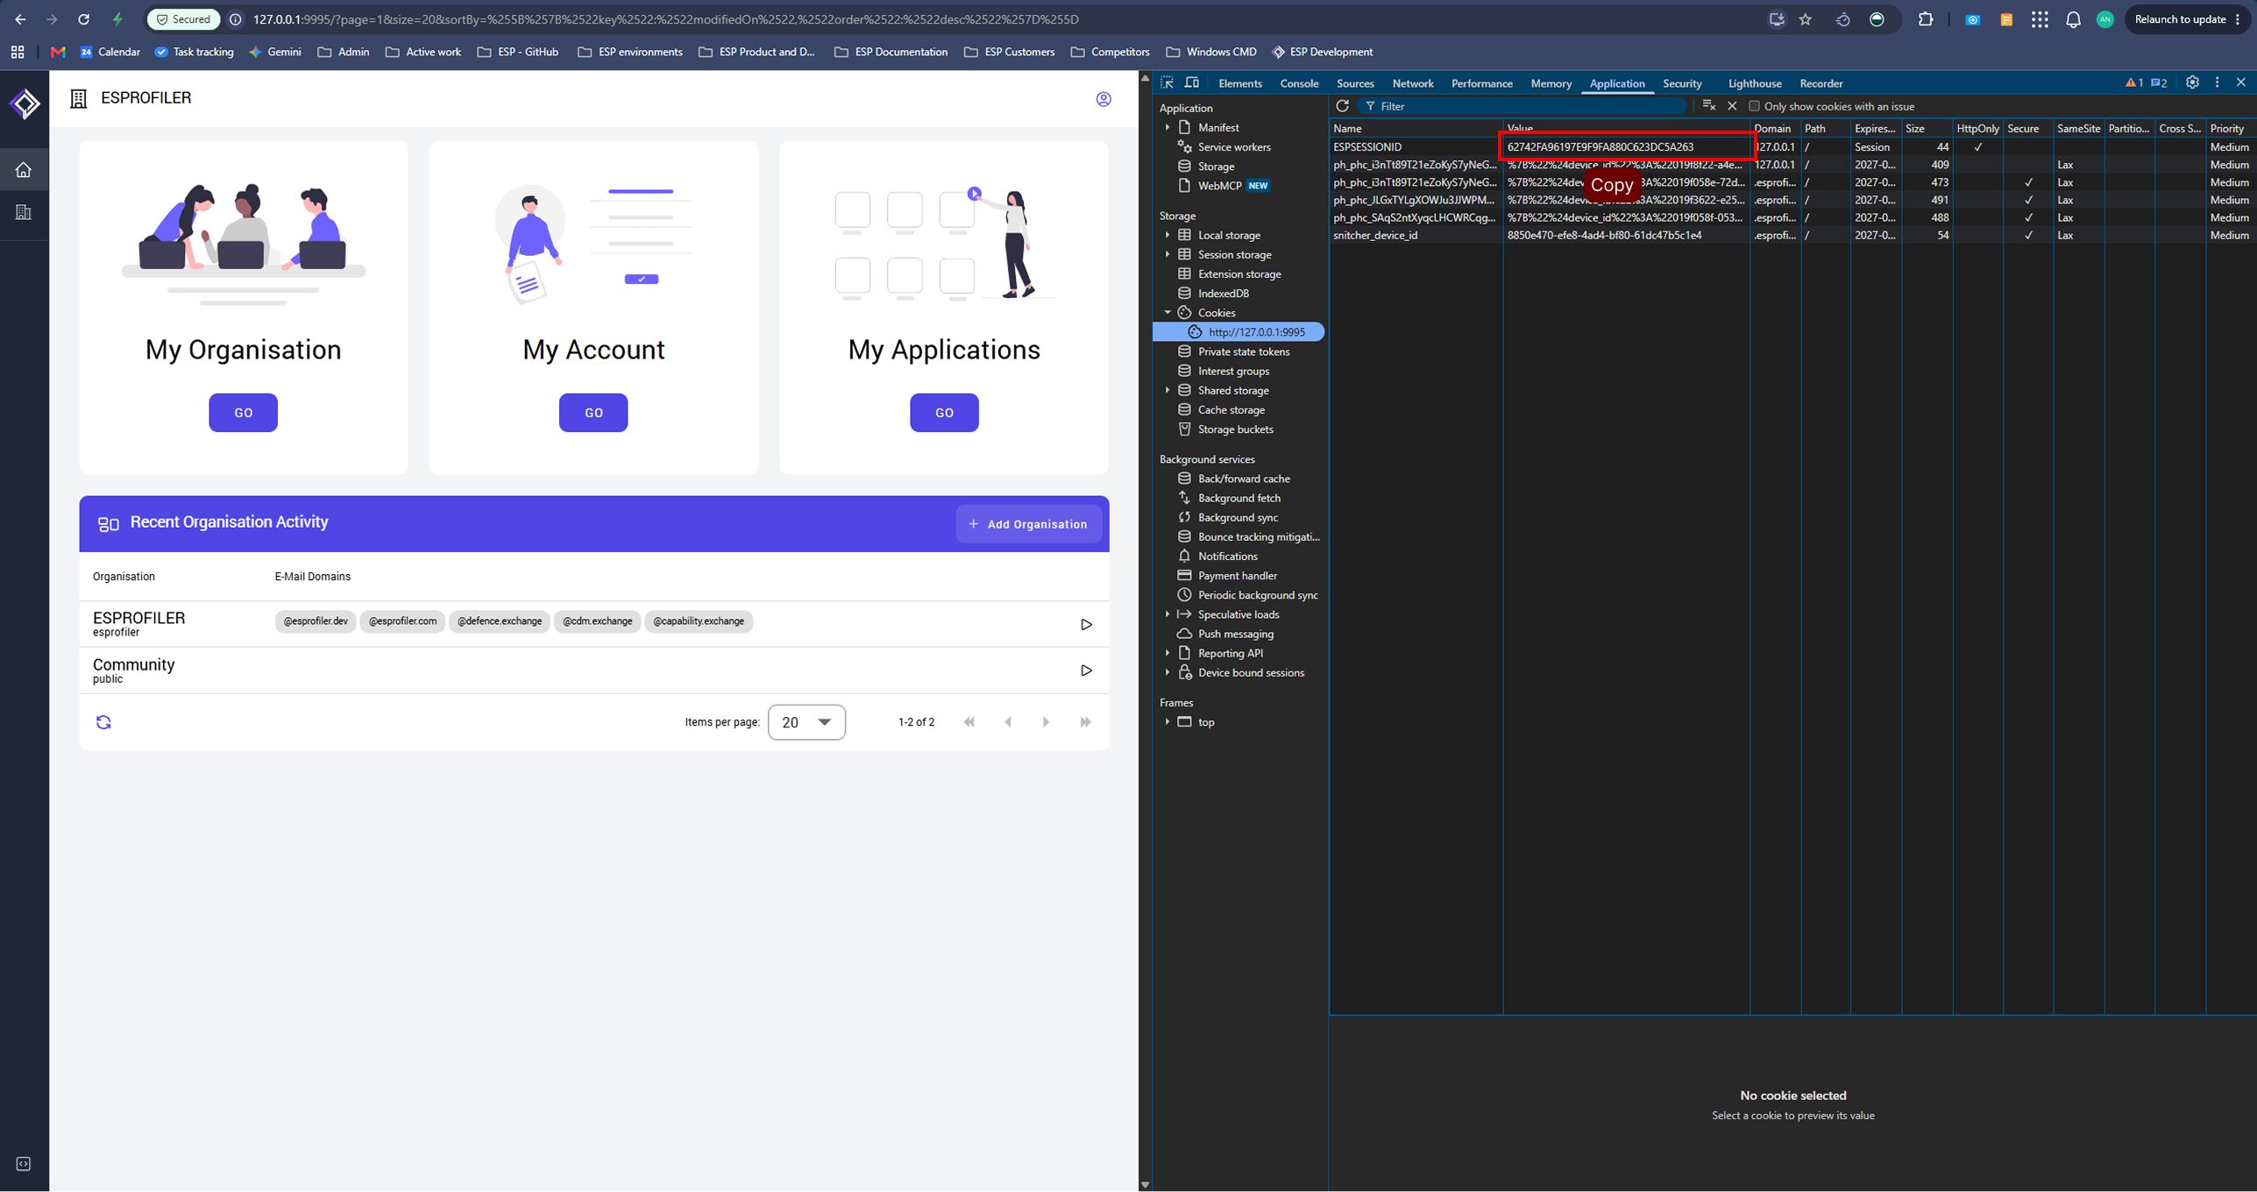Image resolution: width=2257 pixels, height=1192 pixels.
Task: Switch to the Security tab
Action: pyautogui.click(x=1682, y=83)
